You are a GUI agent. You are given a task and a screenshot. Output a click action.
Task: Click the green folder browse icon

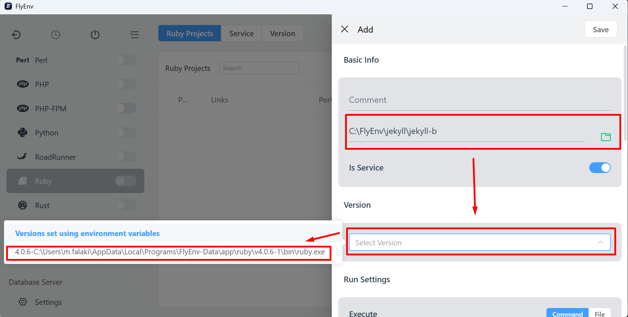point(606,137)
